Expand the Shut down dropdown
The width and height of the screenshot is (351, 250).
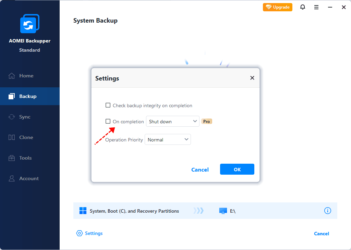point(173,121)
